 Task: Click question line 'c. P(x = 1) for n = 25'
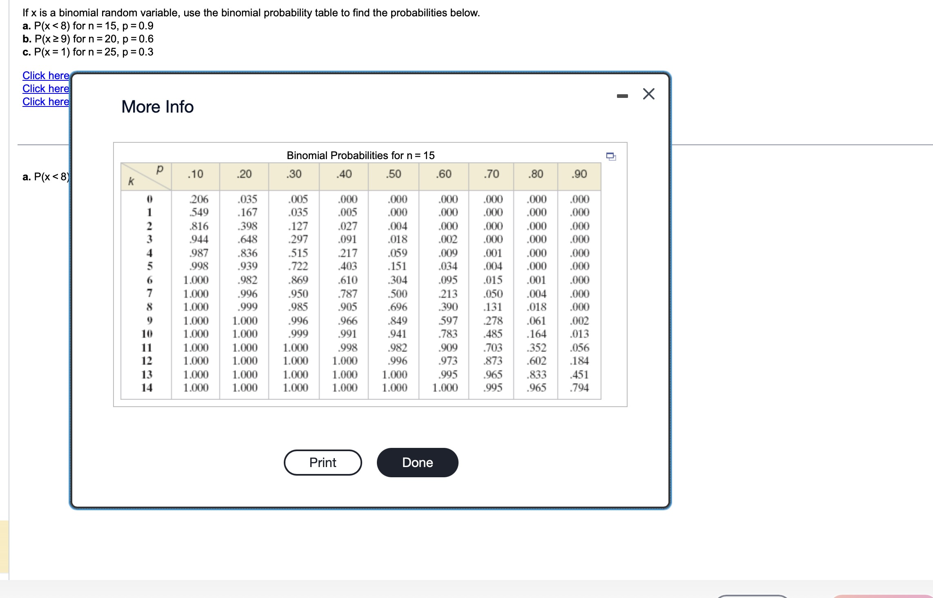click(x=88, y=52)
